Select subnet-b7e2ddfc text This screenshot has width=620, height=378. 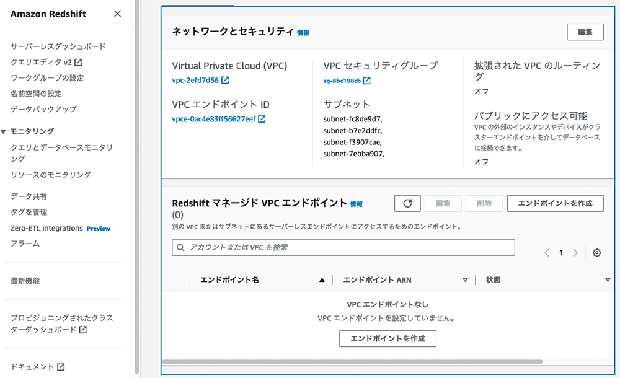[x=352, y=131]
